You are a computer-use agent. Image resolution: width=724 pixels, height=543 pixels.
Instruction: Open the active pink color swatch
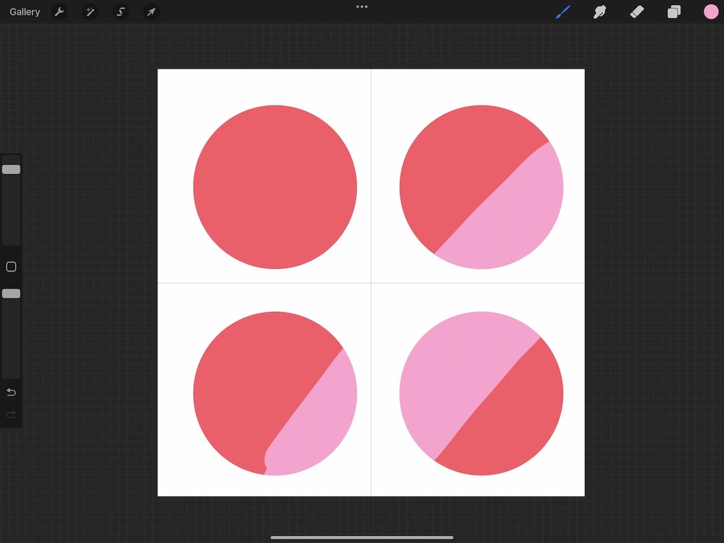(x=711, y=11)
